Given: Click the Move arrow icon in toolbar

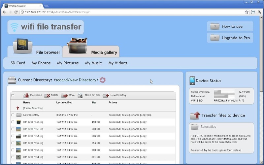Looking at the screenshot, I should [64, 96].
